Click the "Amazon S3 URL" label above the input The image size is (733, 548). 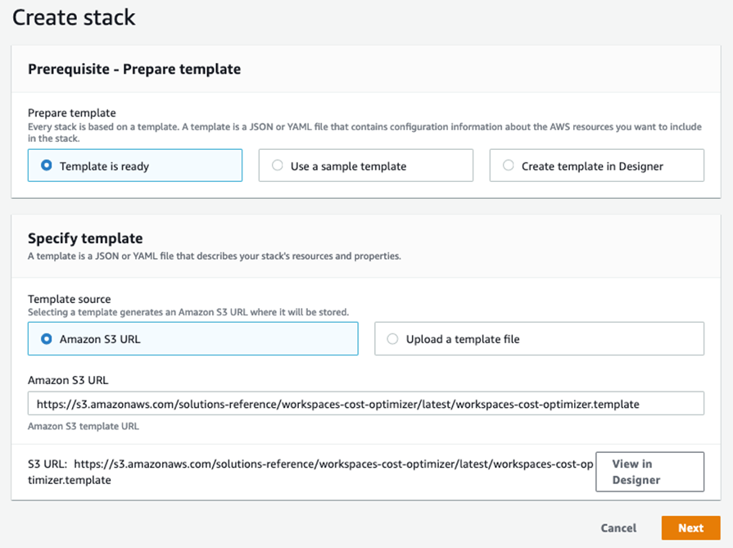(x=68, y=380)
